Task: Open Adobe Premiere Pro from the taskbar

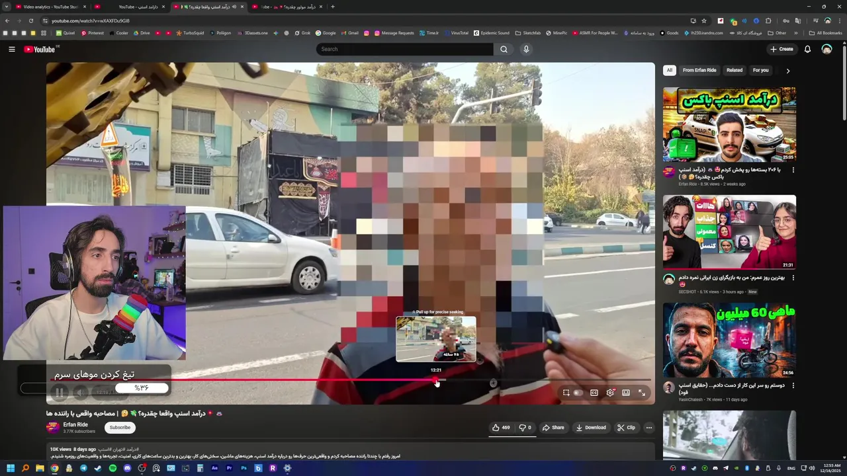Action: pos(229,468)
